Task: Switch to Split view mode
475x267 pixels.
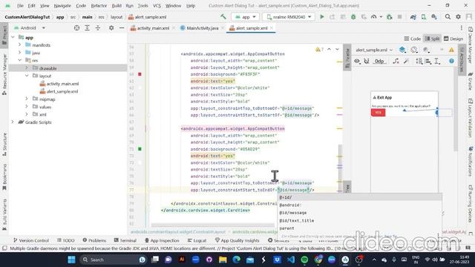Action: (x=432, y=39)
